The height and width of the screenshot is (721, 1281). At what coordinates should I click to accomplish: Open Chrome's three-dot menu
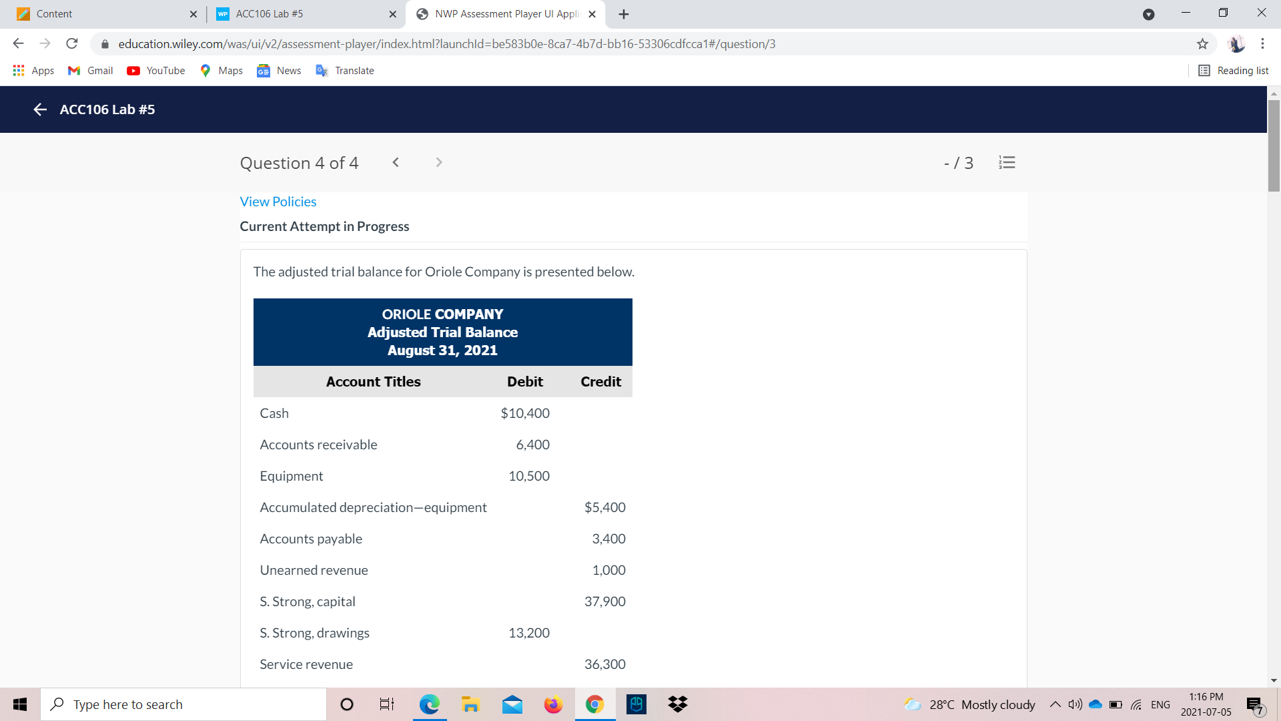point(1262,43)
